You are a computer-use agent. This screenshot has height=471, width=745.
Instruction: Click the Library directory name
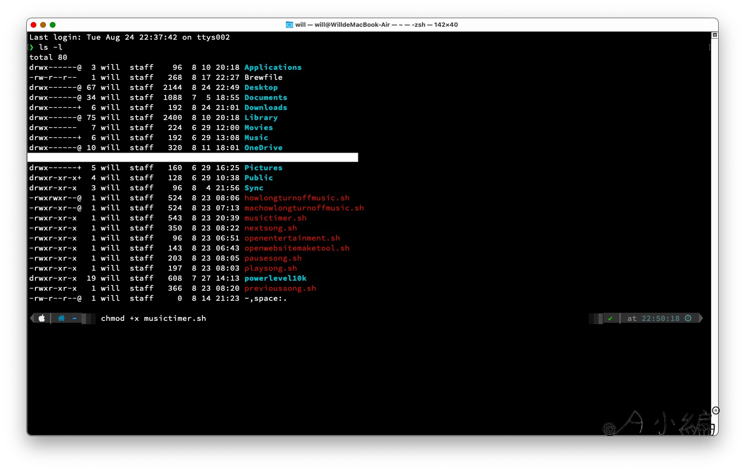pyautogui.click(x=261, y=118)
